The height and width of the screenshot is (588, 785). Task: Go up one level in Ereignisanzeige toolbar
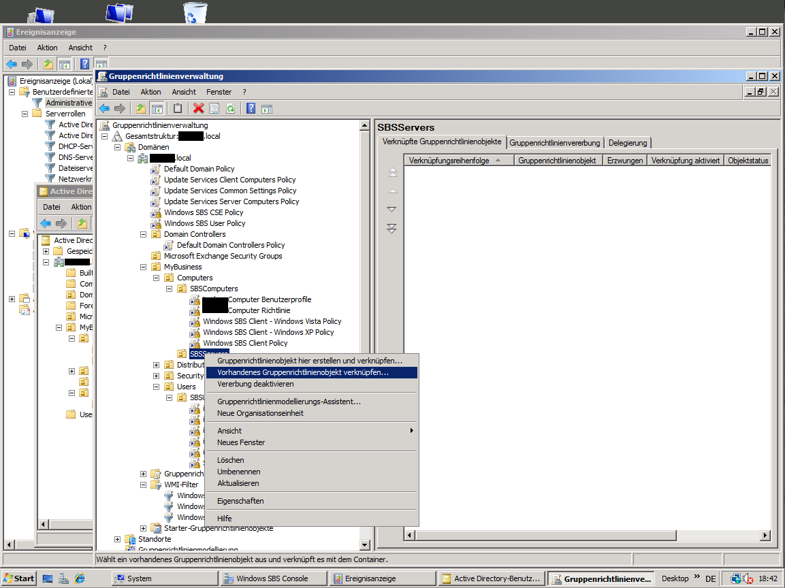(48, 64)
